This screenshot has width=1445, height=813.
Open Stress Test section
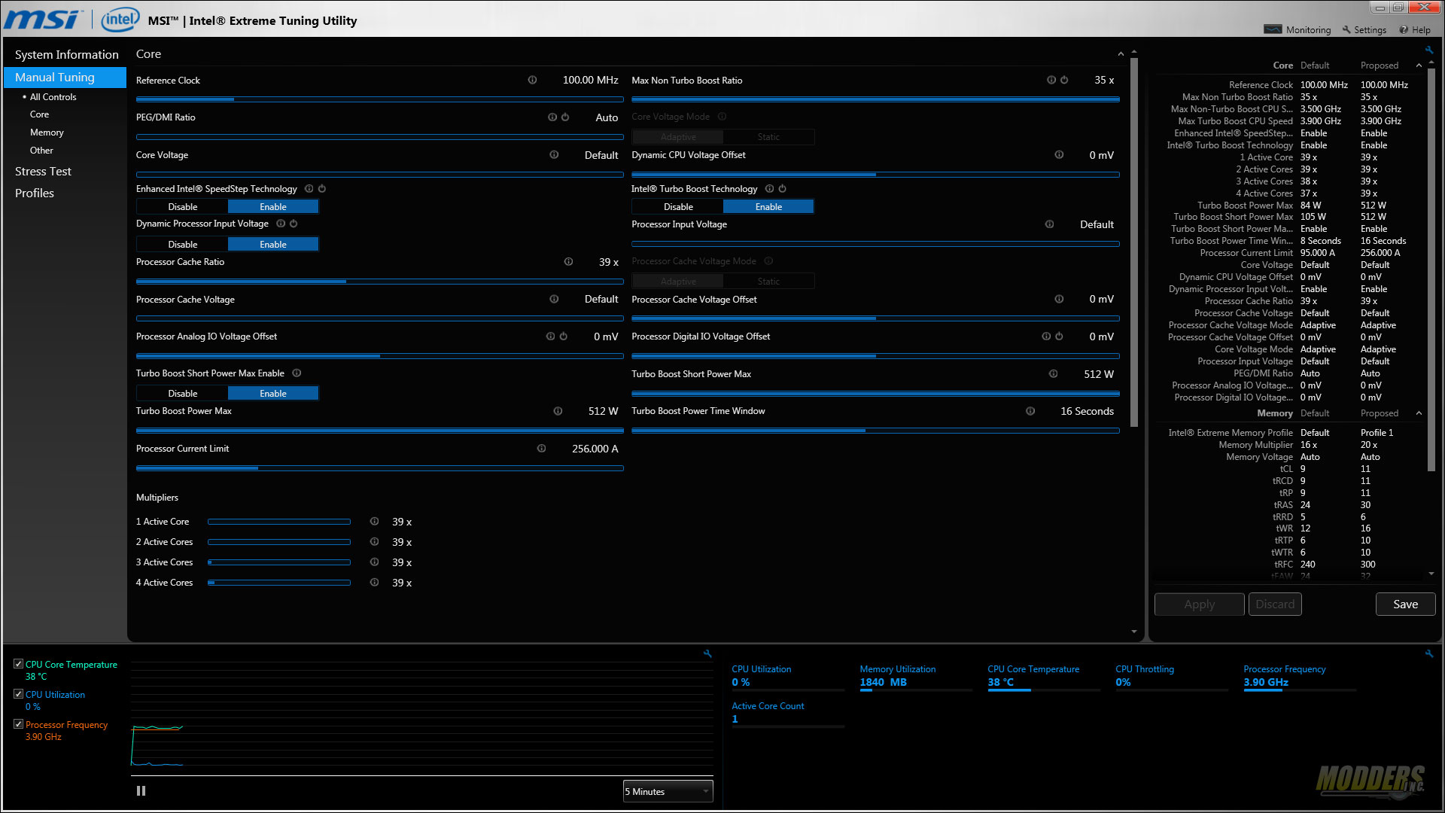[x=43, y=172]
